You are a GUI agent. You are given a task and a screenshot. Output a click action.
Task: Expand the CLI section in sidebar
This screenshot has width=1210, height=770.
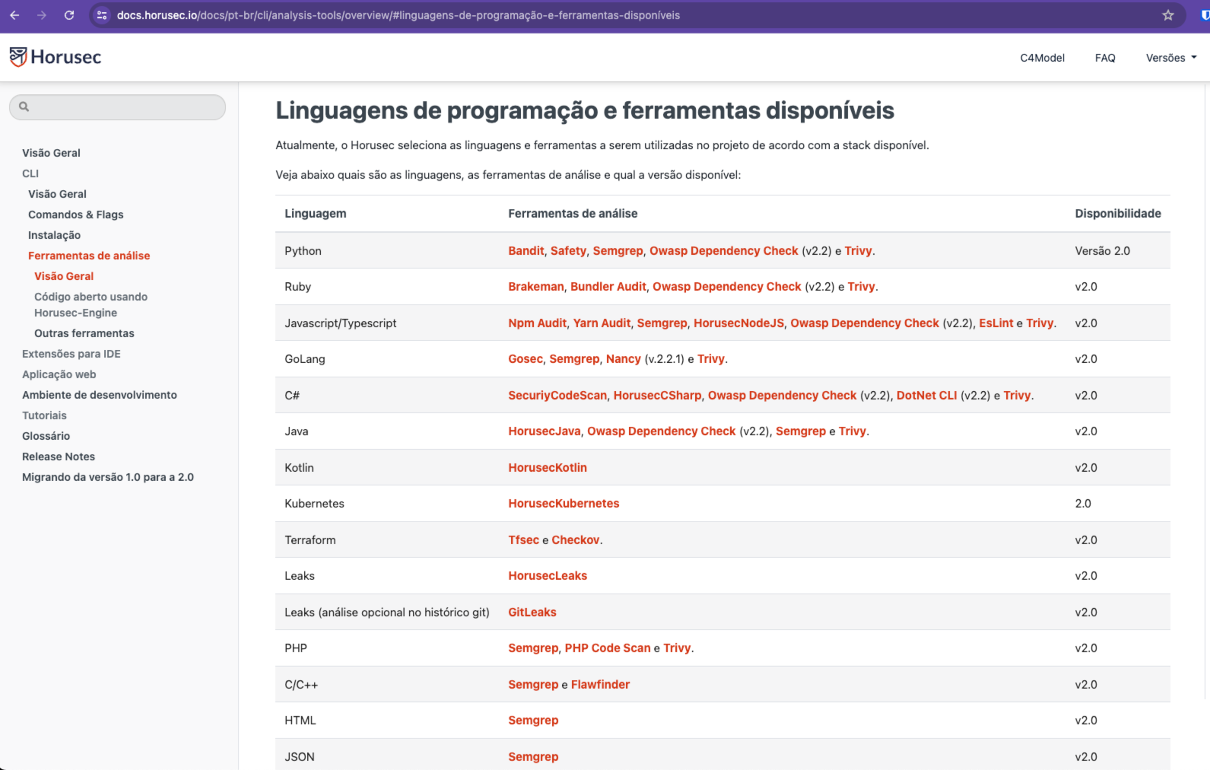pos(30,173)
